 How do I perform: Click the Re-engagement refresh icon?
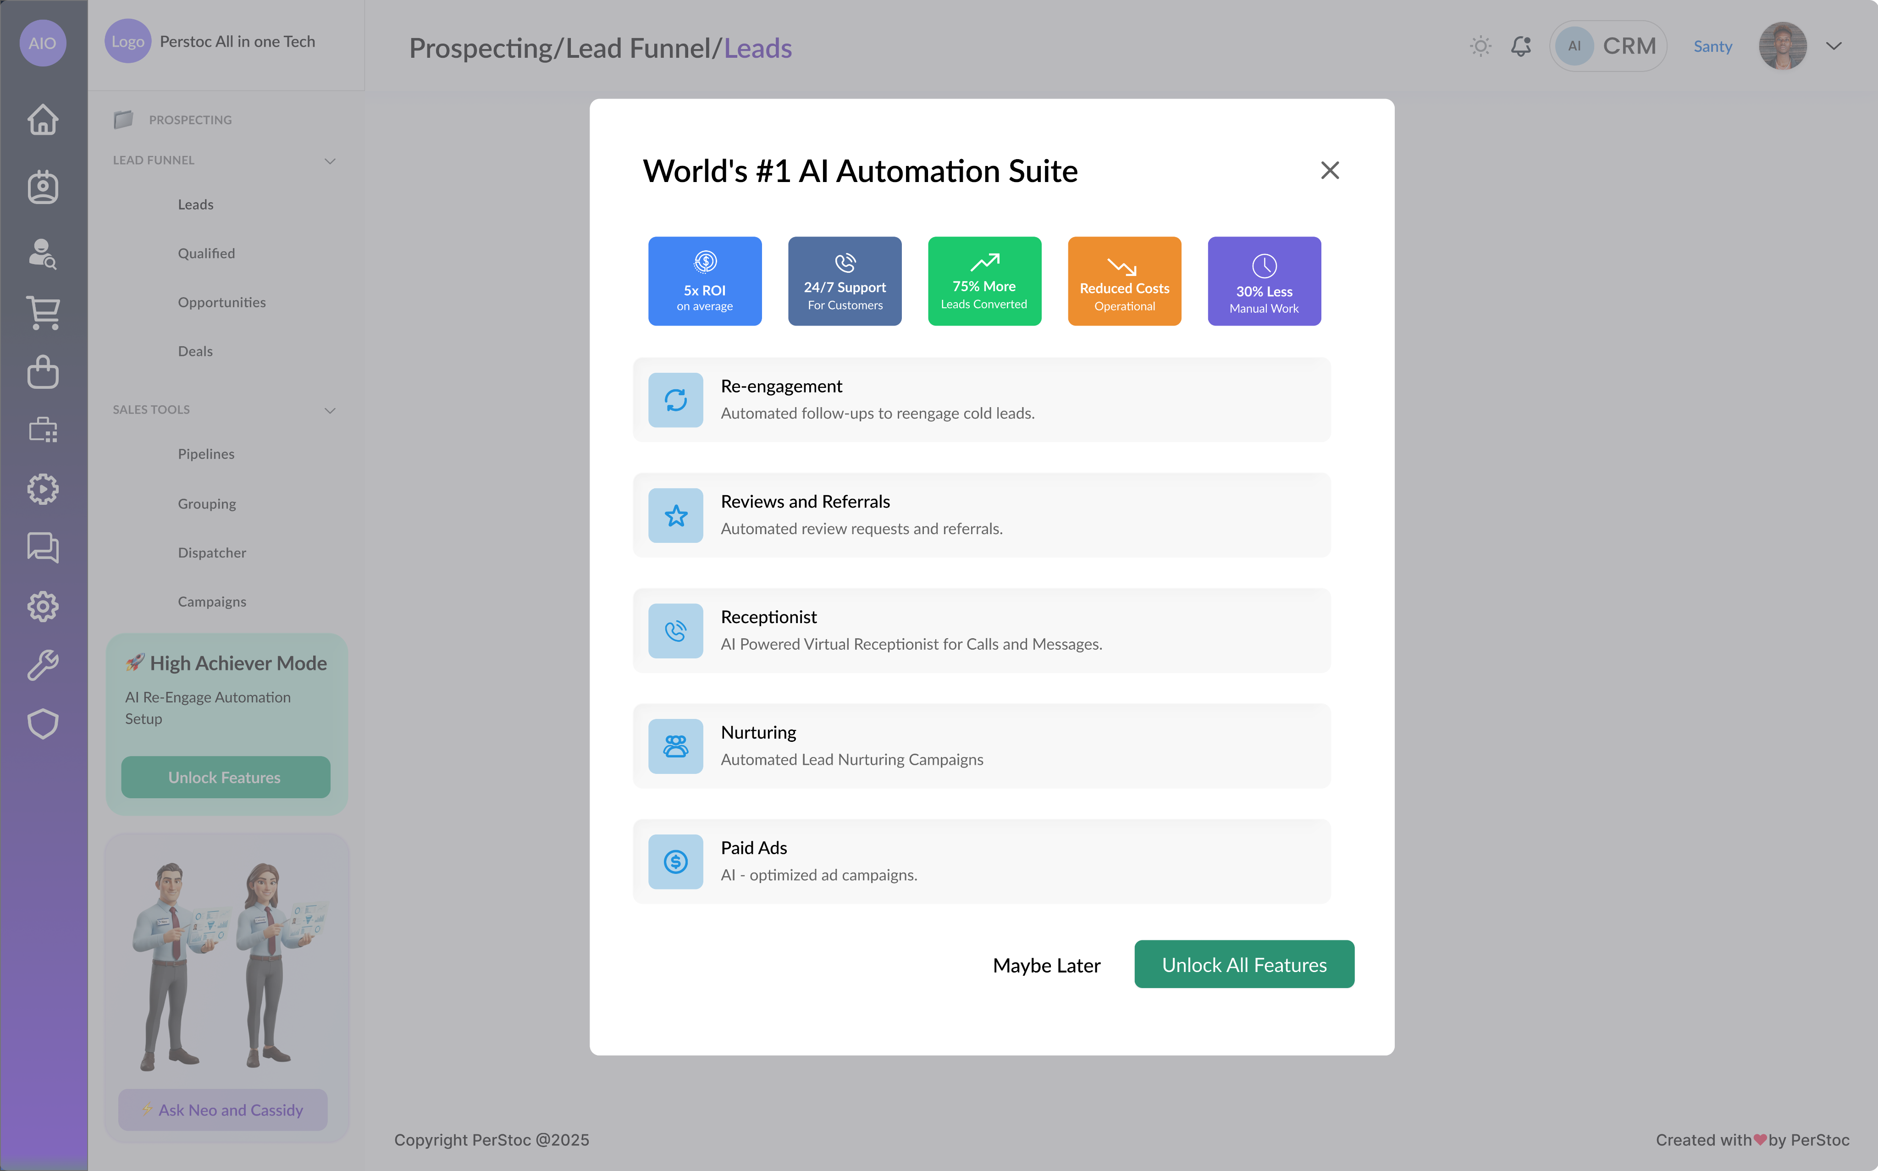[x=675, y=400]
